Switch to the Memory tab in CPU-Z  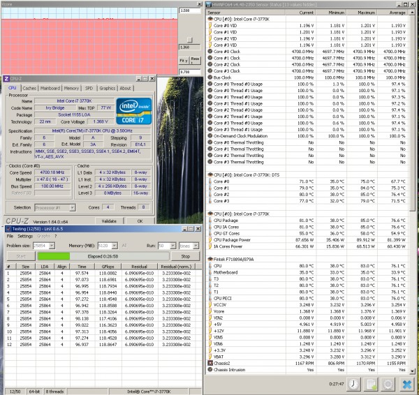tap(71, 88)
